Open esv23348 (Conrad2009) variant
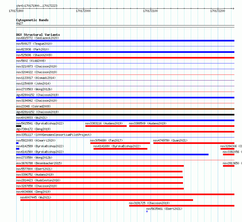 pyautogui.click(x=33, y=106)
